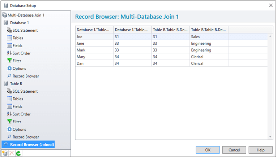Screen dimensions: 277x158
Task: Click the Cancel button
Action: (x=234, y=150)
